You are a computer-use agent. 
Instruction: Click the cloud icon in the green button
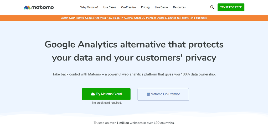point(93,94)
